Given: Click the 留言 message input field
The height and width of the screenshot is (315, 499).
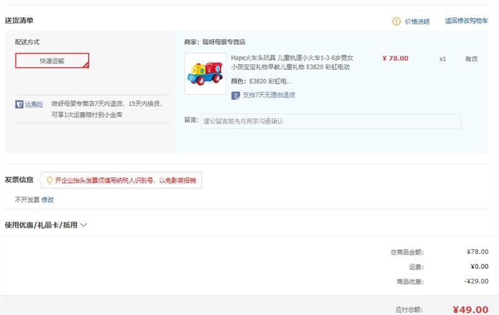Looking at the screenshot, I should click(331, 121).
